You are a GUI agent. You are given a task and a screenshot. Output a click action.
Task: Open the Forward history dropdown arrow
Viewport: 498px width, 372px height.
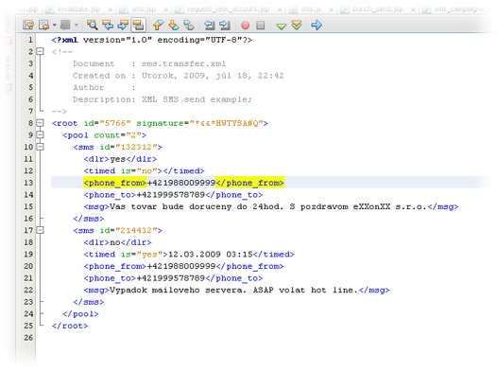(x=76, y=25)
